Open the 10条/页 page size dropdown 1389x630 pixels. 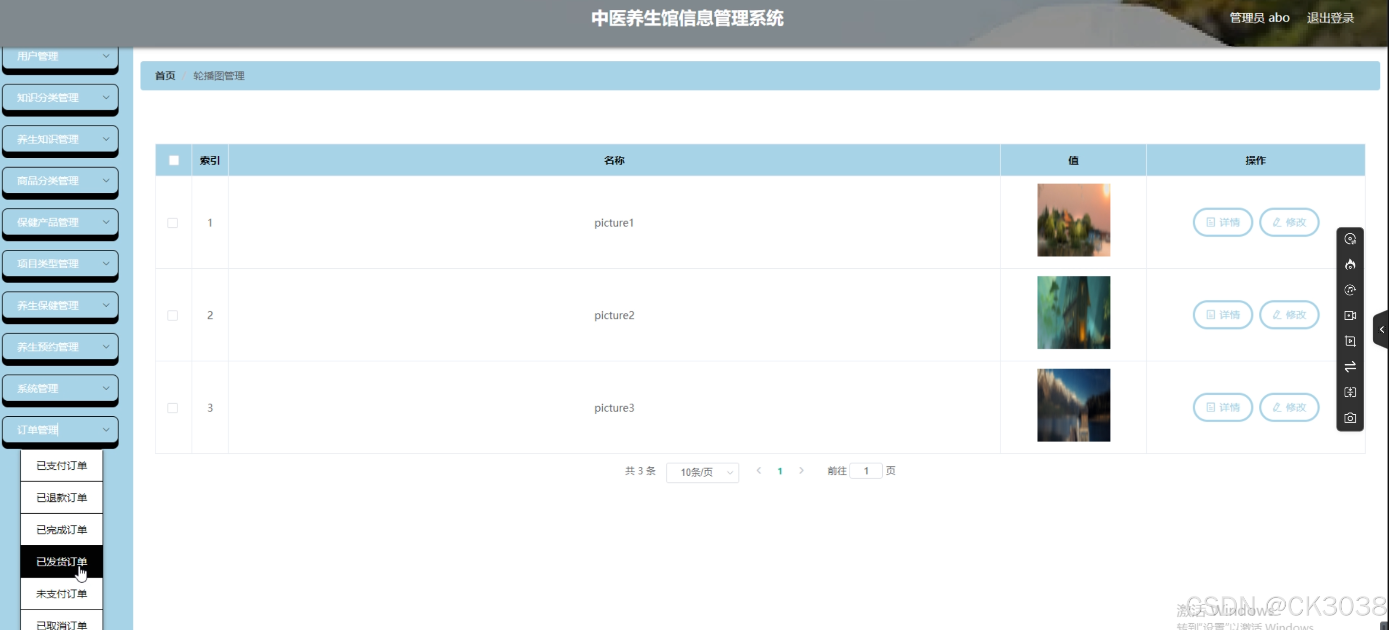click(702, 472)
